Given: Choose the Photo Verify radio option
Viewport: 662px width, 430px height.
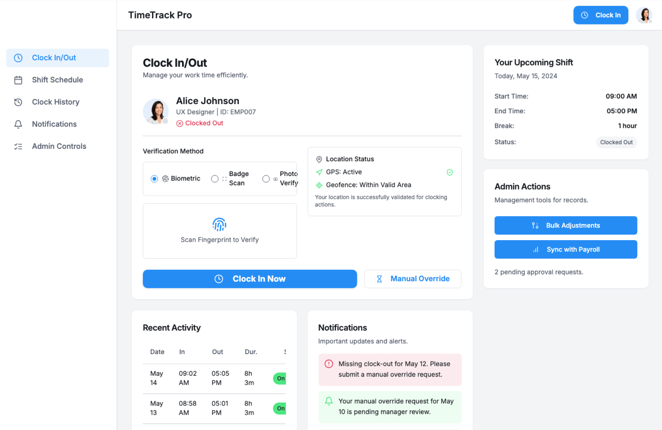Looking at the screenshot, I should 266,178.
